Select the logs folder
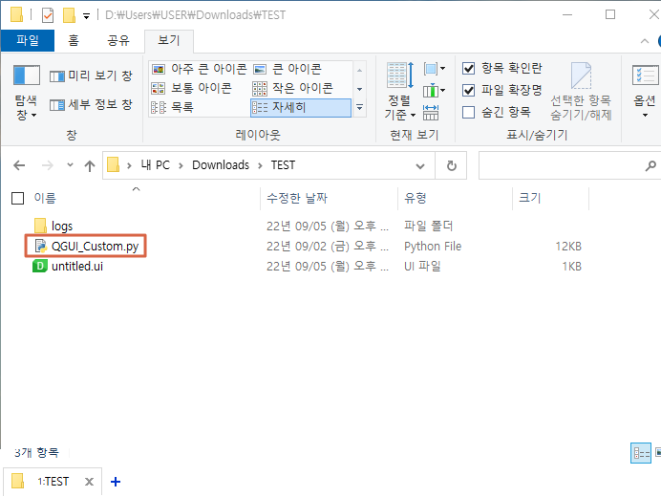The width and height of the screenshot is (661, 497). [61, 227]
